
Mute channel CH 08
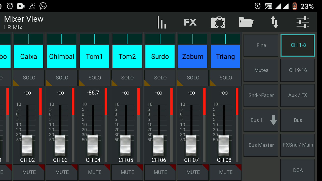(x=226, y=172)
